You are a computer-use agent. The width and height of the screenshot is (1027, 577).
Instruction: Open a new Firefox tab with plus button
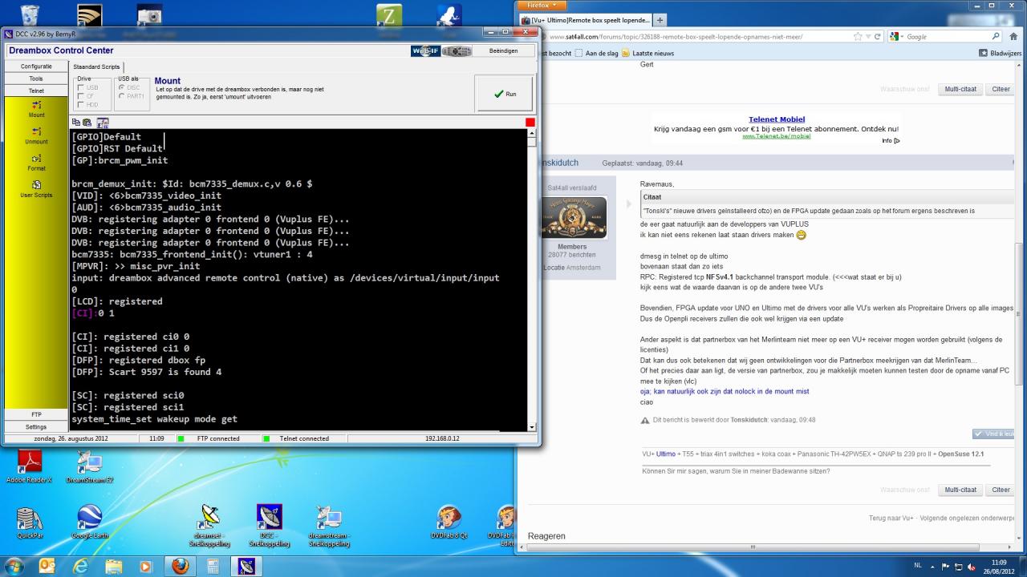(660, 20)
